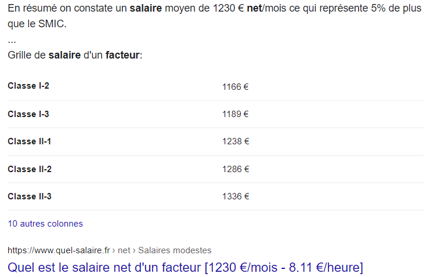Click the net breadcrumb segment
Image resolution: width=448 pixels, height=277 pixels.
click(x=124, y=250)
